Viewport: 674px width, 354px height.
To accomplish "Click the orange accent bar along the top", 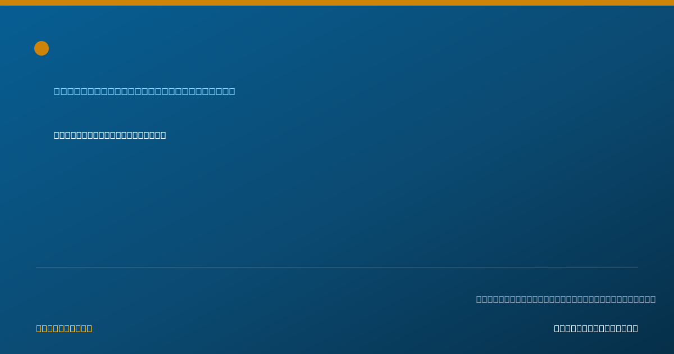I will pyautogui.click(x=337, y=3).
